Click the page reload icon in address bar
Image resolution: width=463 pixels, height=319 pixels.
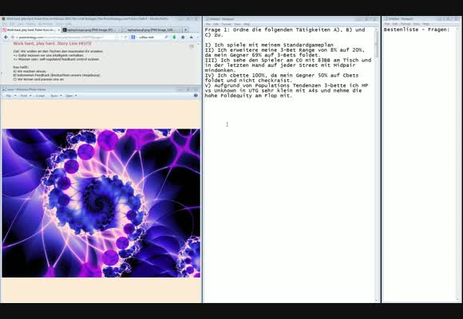click(125, 37)
